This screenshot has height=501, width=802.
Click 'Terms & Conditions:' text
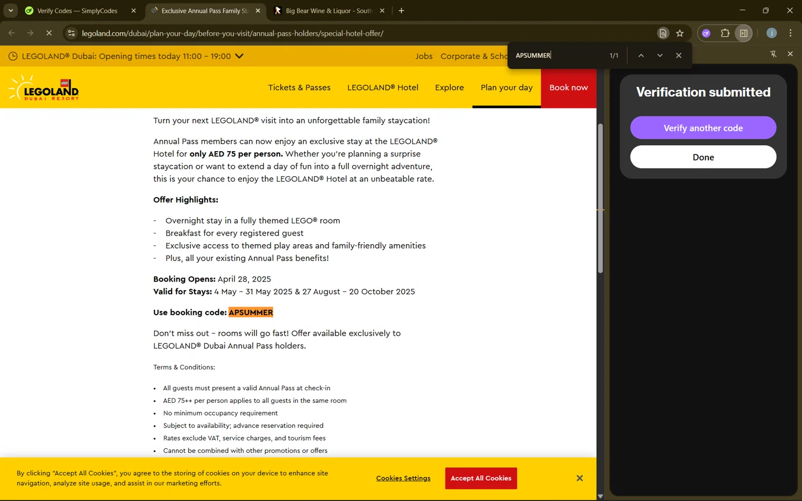pyautogui.click(x=184, y=367)
